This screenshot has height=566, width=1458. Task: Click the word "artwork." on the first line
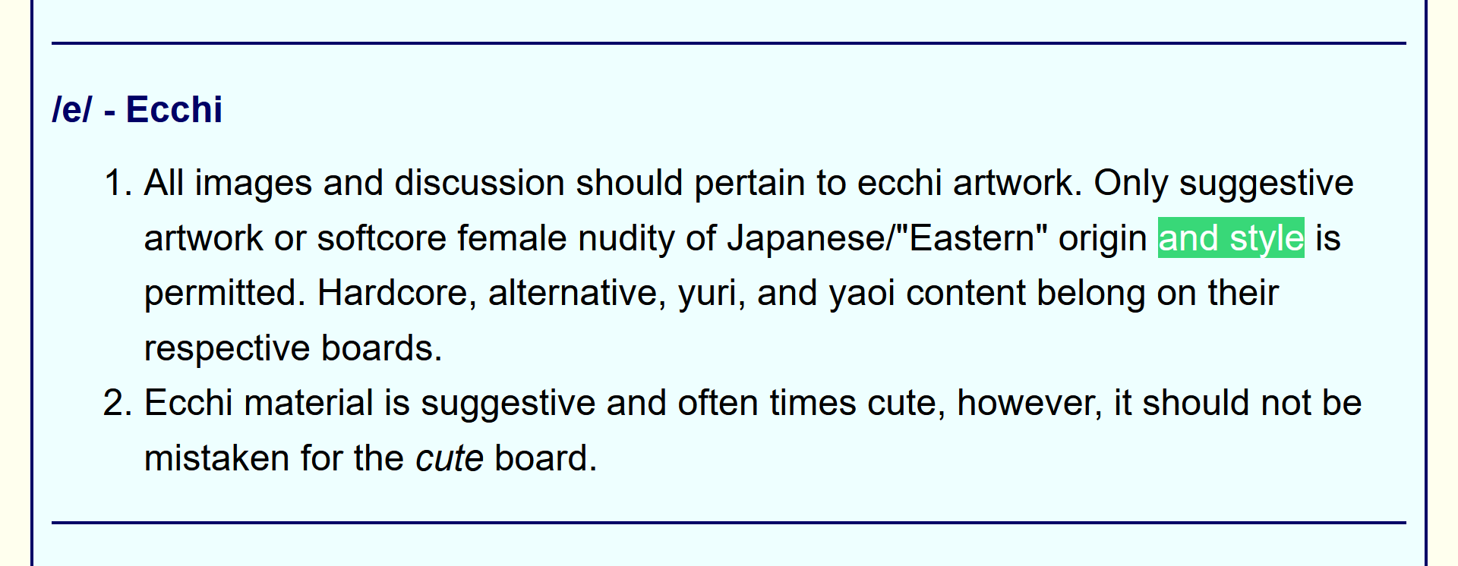pyautogui.click(x=1018, y=183)
